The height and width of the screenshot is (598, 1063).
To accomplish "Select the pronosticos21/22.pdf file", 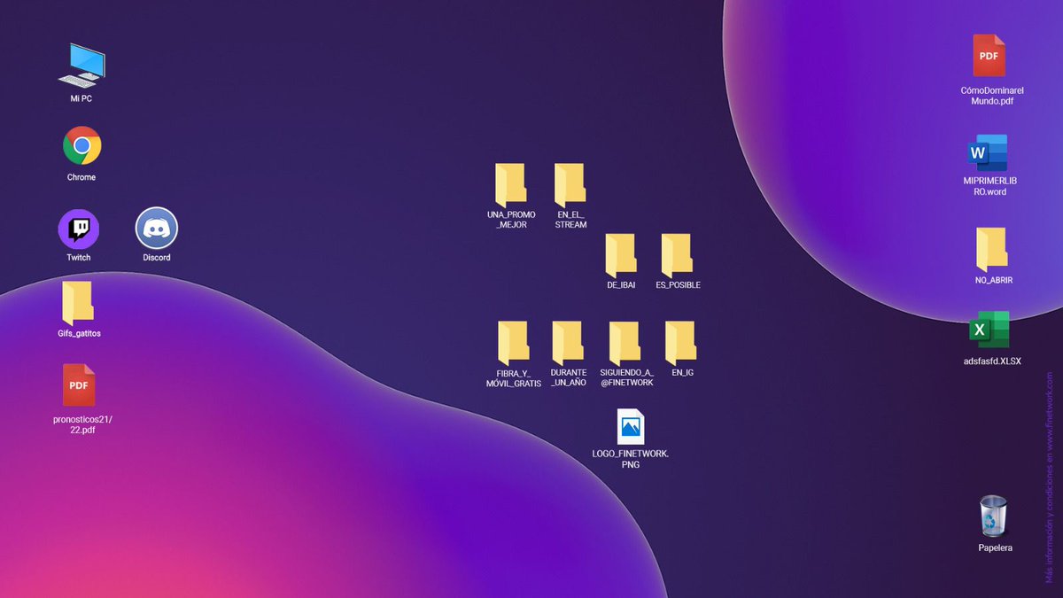I will click(x=79, y=385).
